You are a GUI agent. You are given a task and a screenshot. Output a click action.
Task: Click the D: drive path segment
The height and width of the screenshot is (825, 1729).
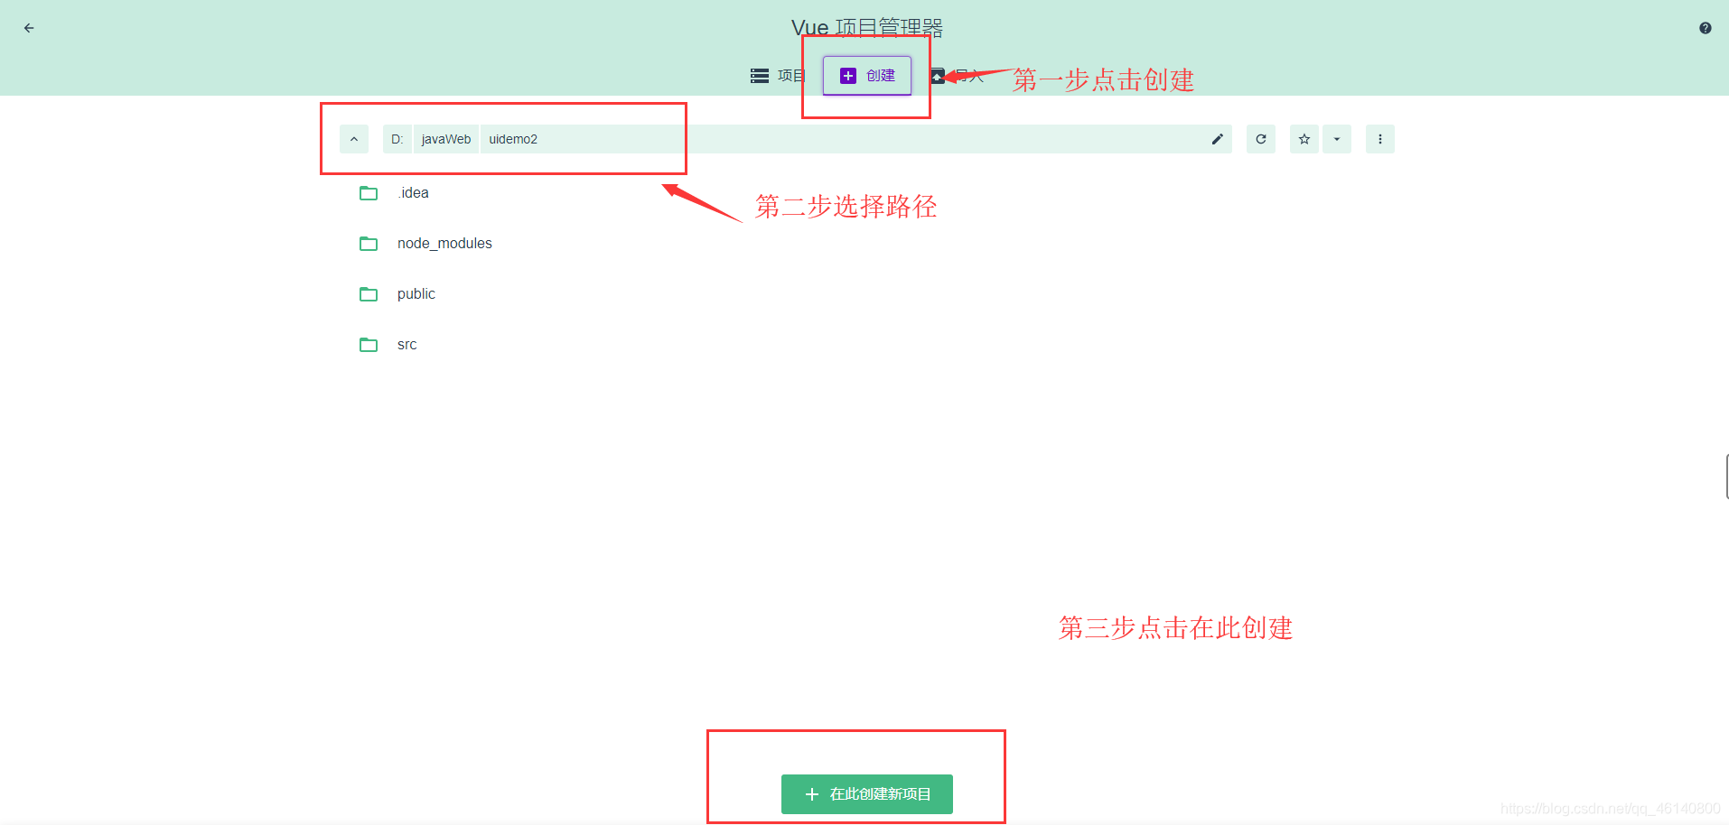coord(397,139)
